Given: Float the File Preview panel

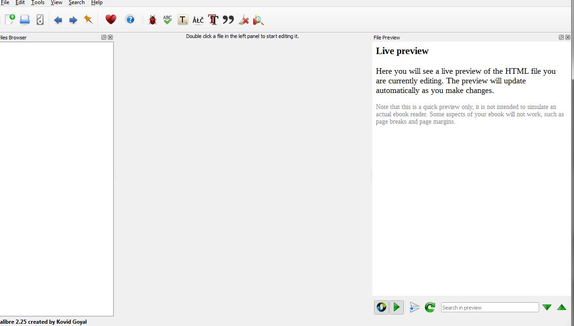Looking at the screenshot, I should tap(561, 38).
